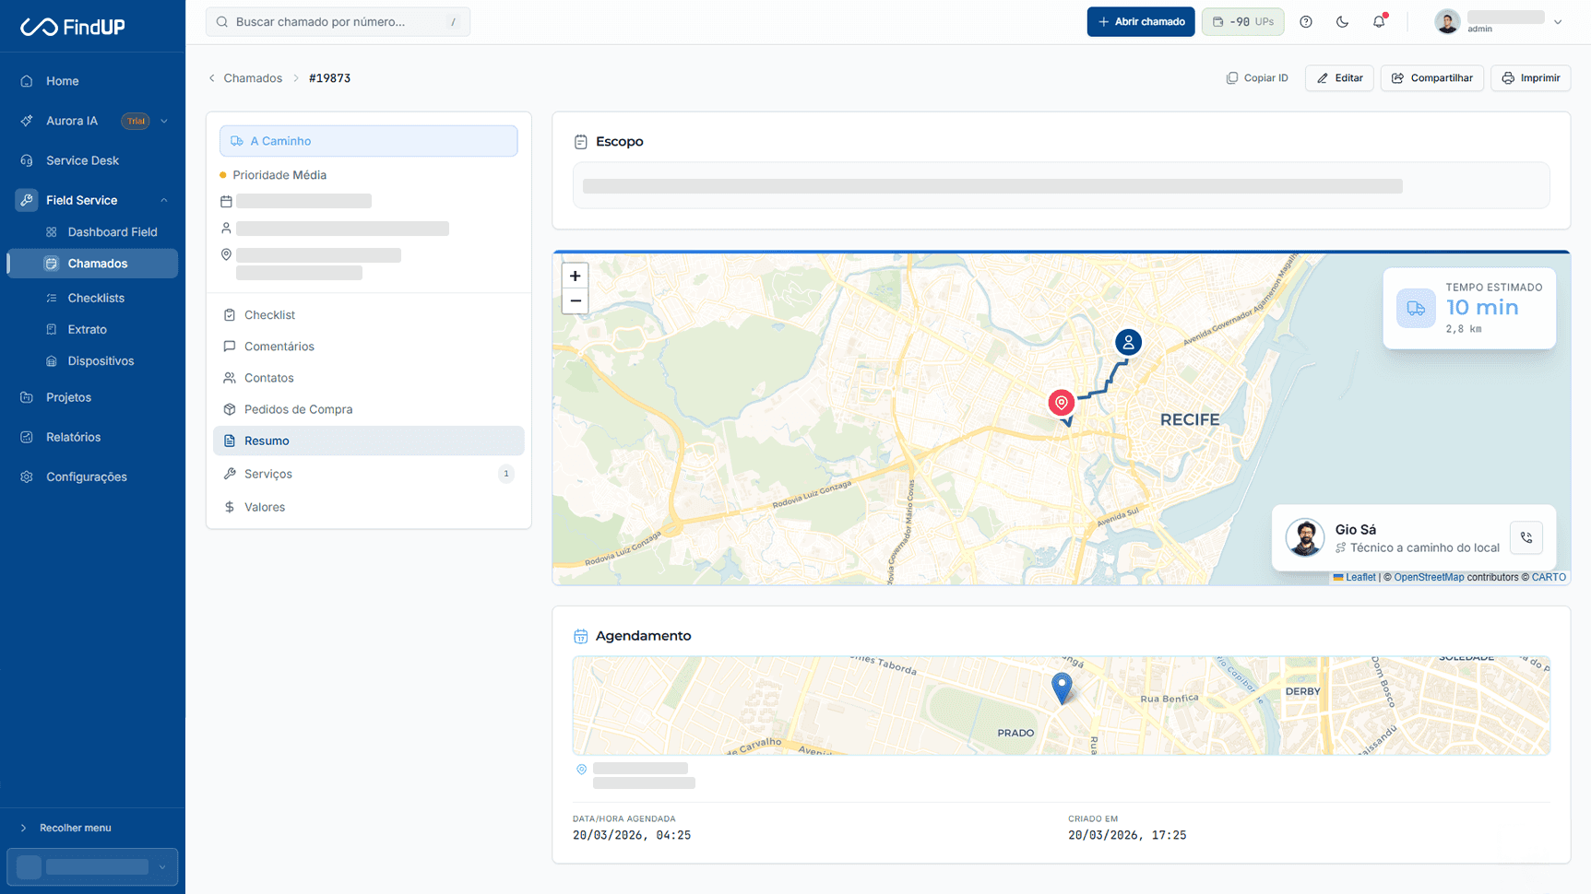Click the Prioridade Média label
1591x894 pixels.
pyautogui.click(x=279, y=175)
